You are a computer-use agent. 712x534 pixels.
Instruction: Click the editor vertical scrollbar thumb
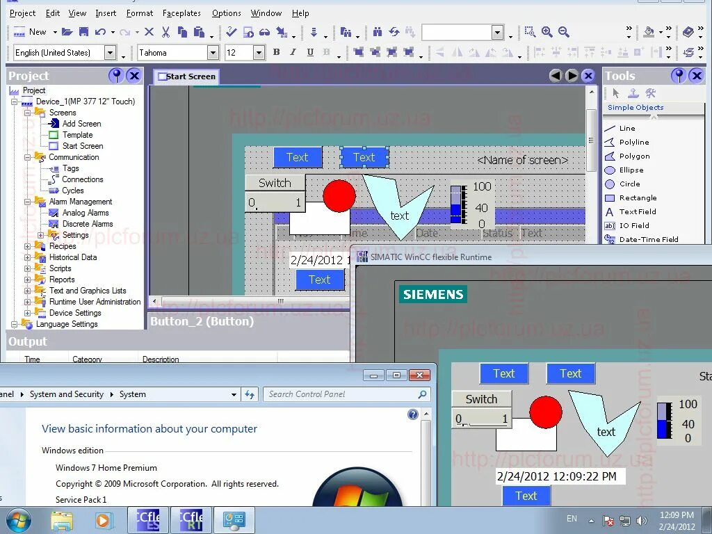click(x=591, y=140)
